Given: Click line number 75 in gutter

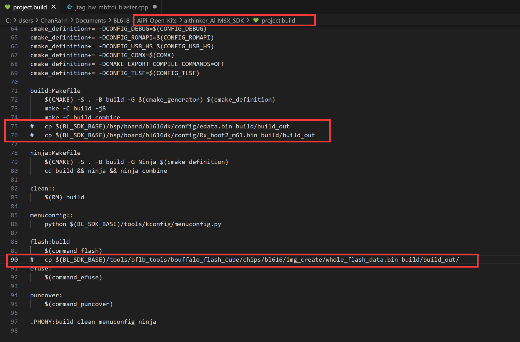Looking at the screenshot, I should (x=14, y=126).
